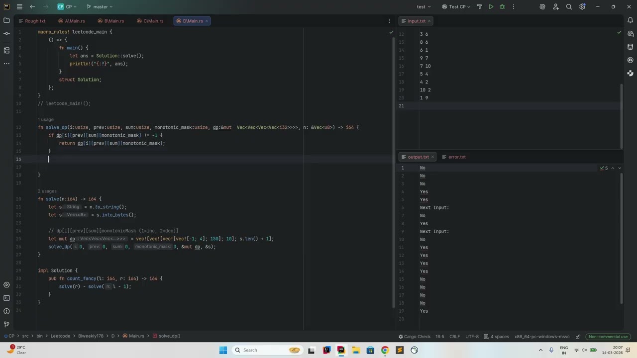This screenshot has width=637, height=358.
Task: Open the AI assistant swirl icon in the top toolbar
Action: pyautogui.click(x=542, y=7)
